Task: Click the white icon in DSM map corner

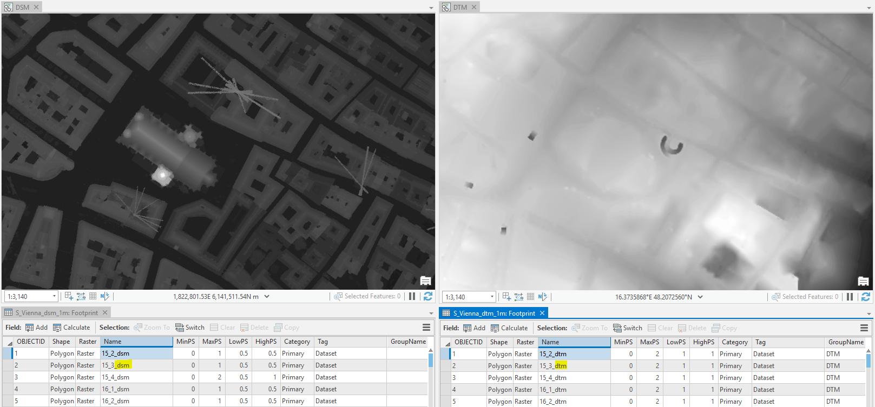Action: [x=426, y=281]
